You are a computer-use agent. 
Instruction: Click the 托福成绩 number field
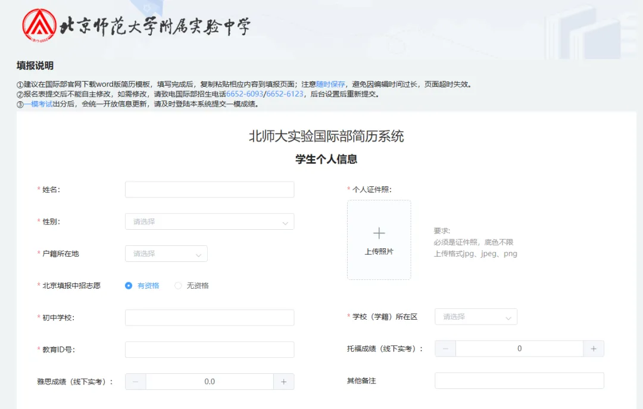pyautogui.click(x=519, y=349)
